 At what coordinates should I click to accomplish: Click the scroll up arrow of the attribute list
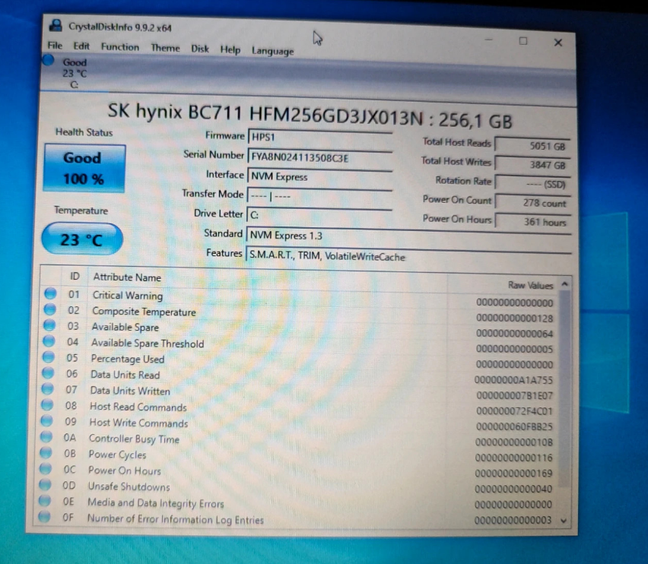pyautogui.click(x=564, y=284)
